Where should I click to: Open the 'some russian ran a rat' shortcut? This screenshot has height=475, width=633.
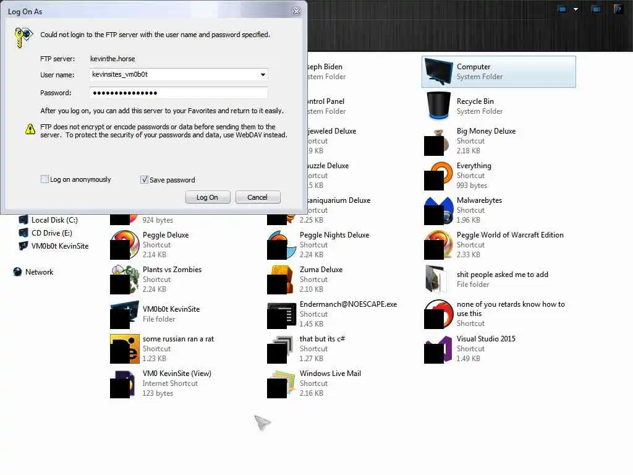coord(124,349)
